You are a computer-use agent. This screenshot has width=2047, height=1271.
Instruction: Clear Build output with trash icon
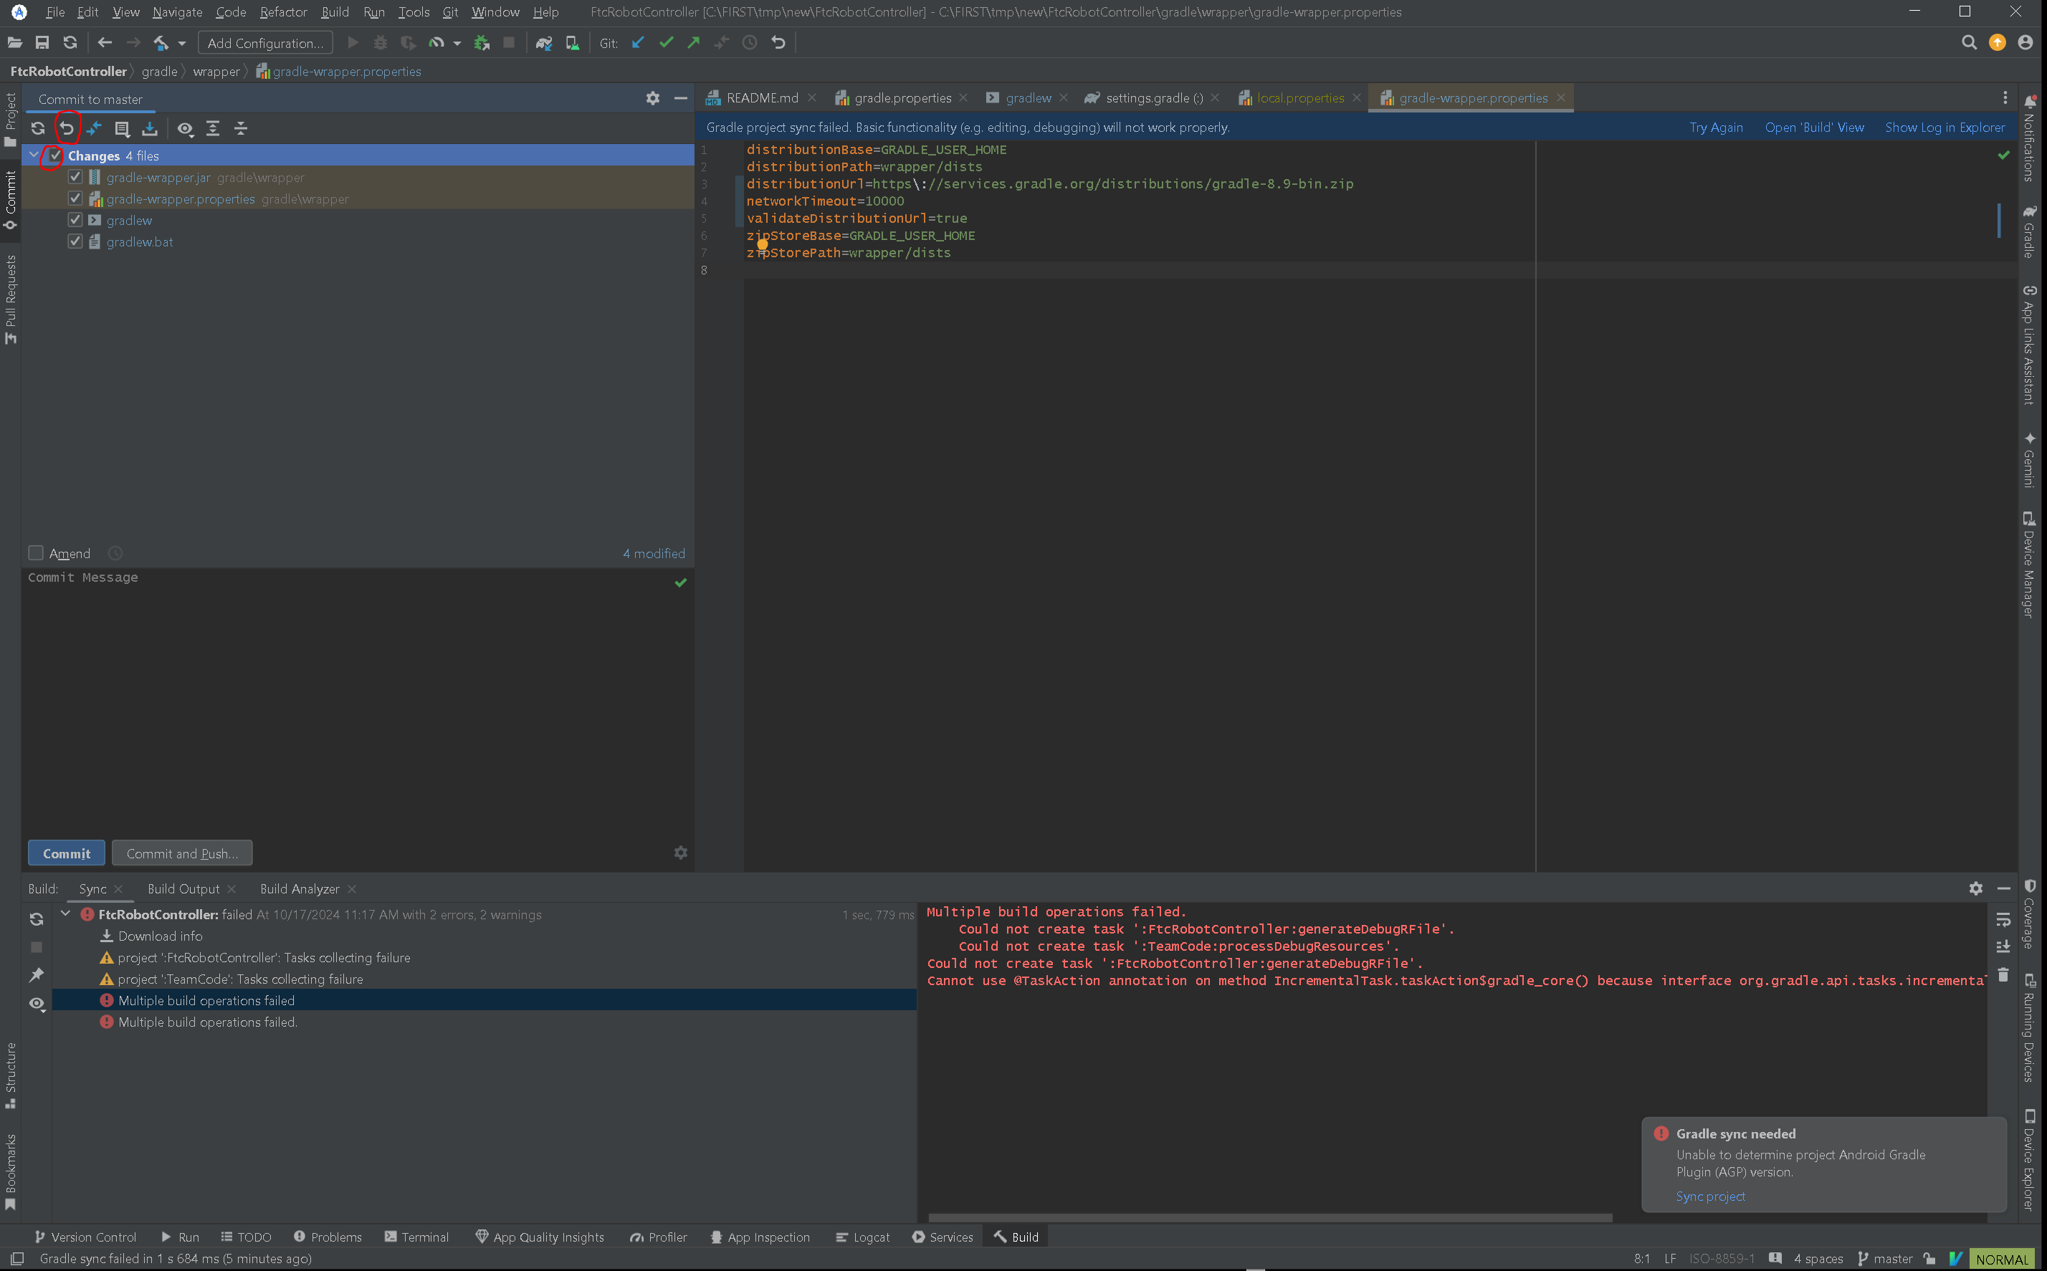(x=2003, y=974)
